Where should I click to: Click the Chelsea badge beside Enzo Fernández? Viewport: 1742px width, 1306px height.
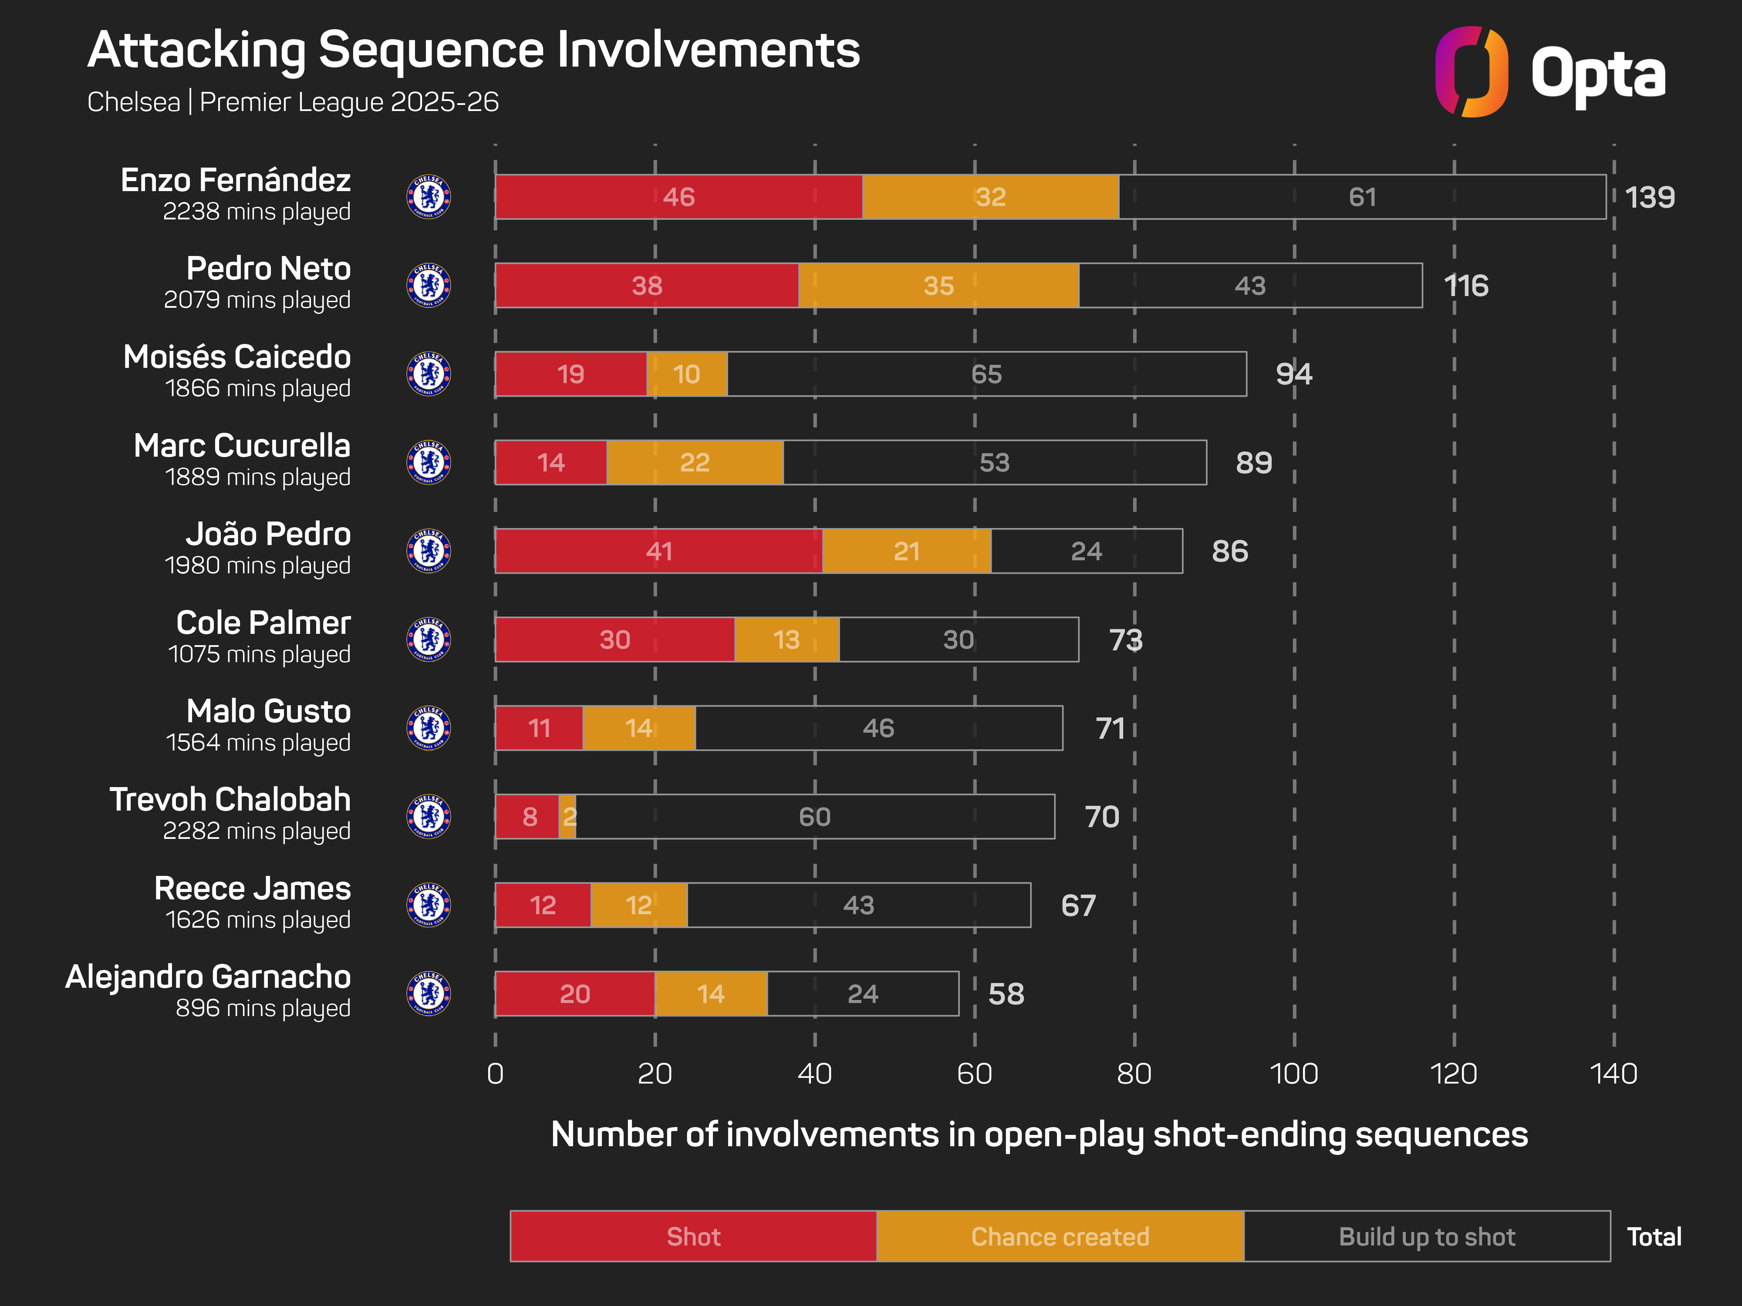[x=429, y=197]
